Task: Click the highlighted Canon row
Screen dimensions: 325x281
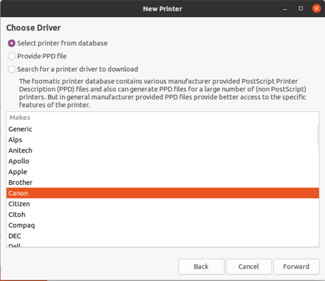Action: pos(162,193)
